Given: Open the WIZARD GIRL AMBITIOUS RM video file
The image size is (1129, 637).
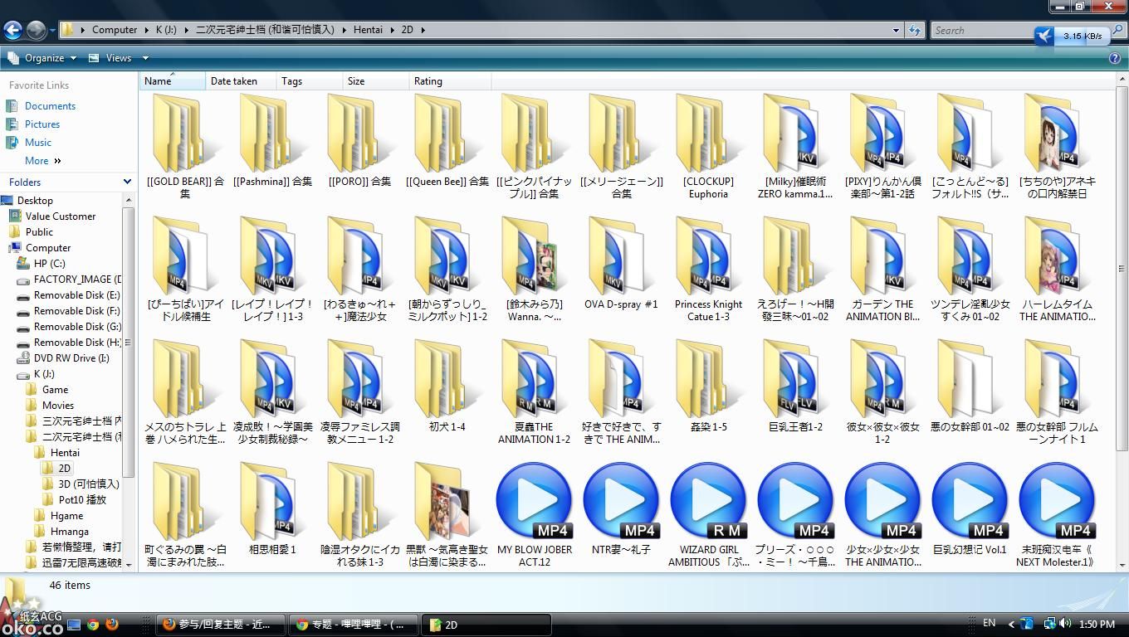Looking at the screenshot, I should pyautogui.click(x=708, y=506).
